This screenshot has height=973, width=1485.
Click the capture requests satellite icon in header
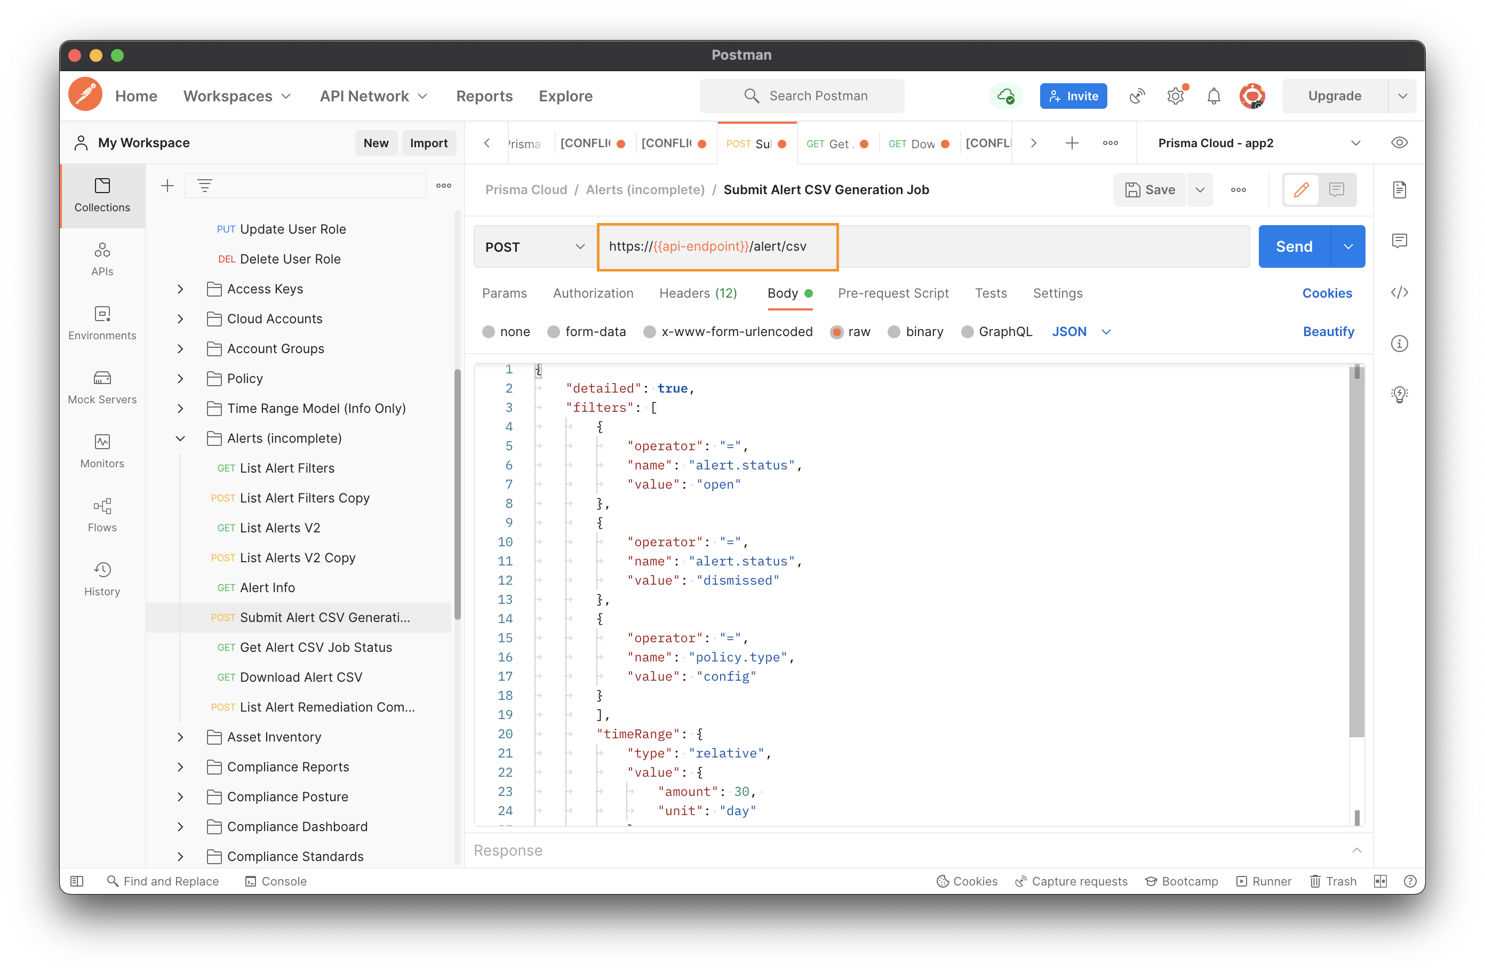(x=1137, y=96)
